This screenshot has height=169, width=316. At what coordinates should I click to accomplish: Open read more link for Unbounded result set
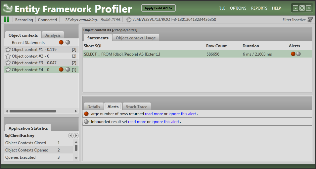click(x=137, y=122)
